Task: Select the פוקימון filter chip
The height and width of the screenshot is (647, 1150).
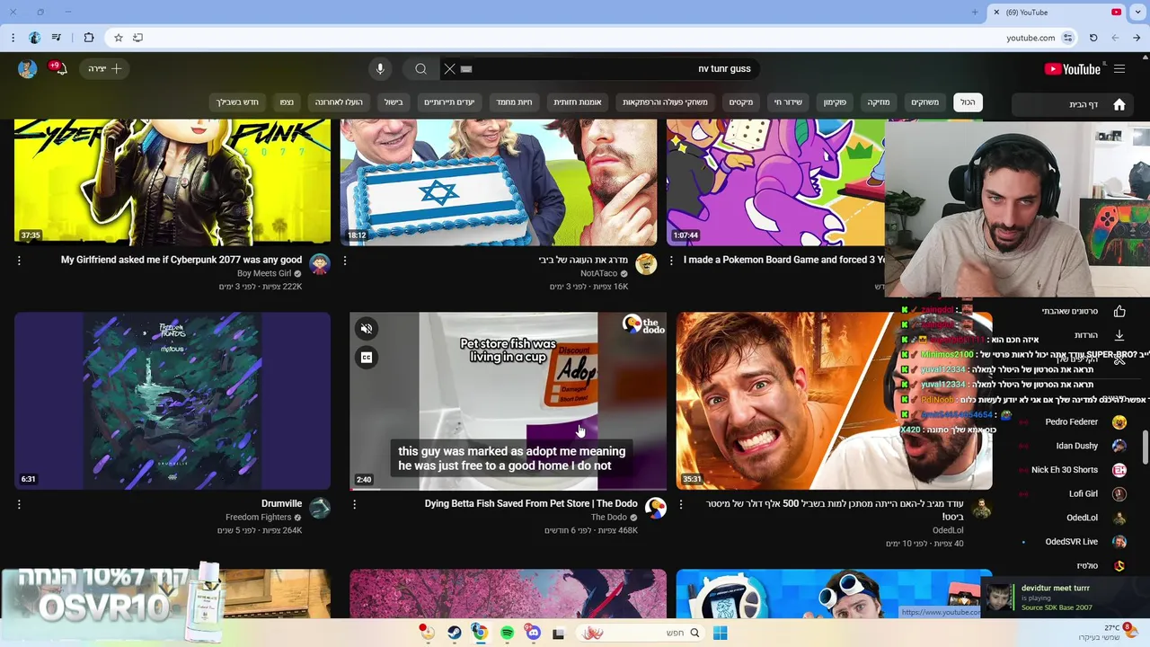Action: 835,102
